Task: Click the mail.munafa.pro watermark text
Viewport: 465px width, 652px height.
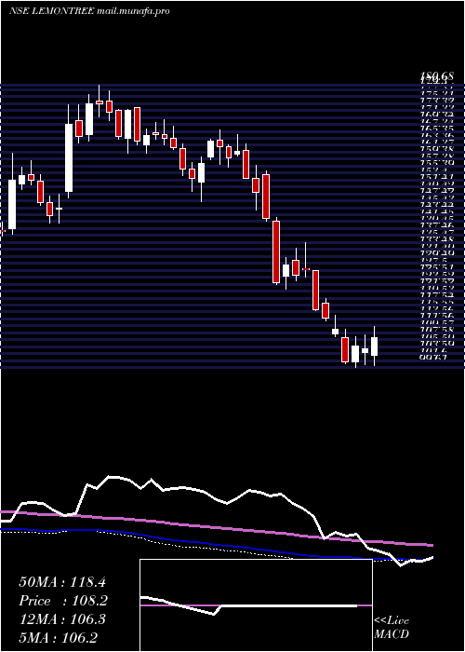Action: click(x=133, y=11)
